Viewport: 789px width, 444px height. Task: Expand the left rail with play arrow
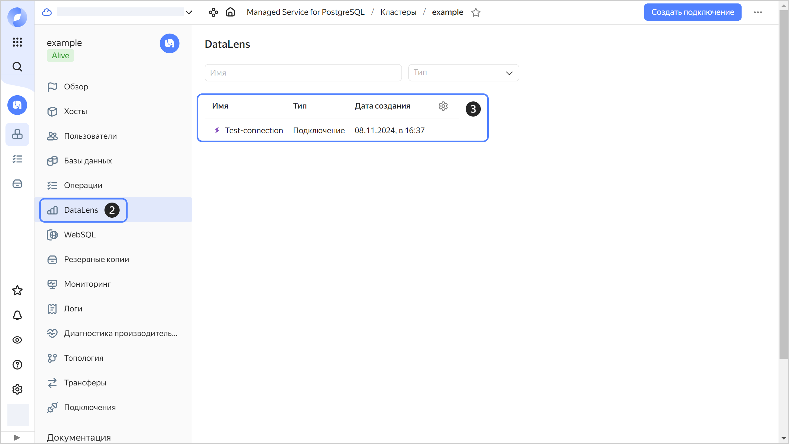[x=17, y=437]
